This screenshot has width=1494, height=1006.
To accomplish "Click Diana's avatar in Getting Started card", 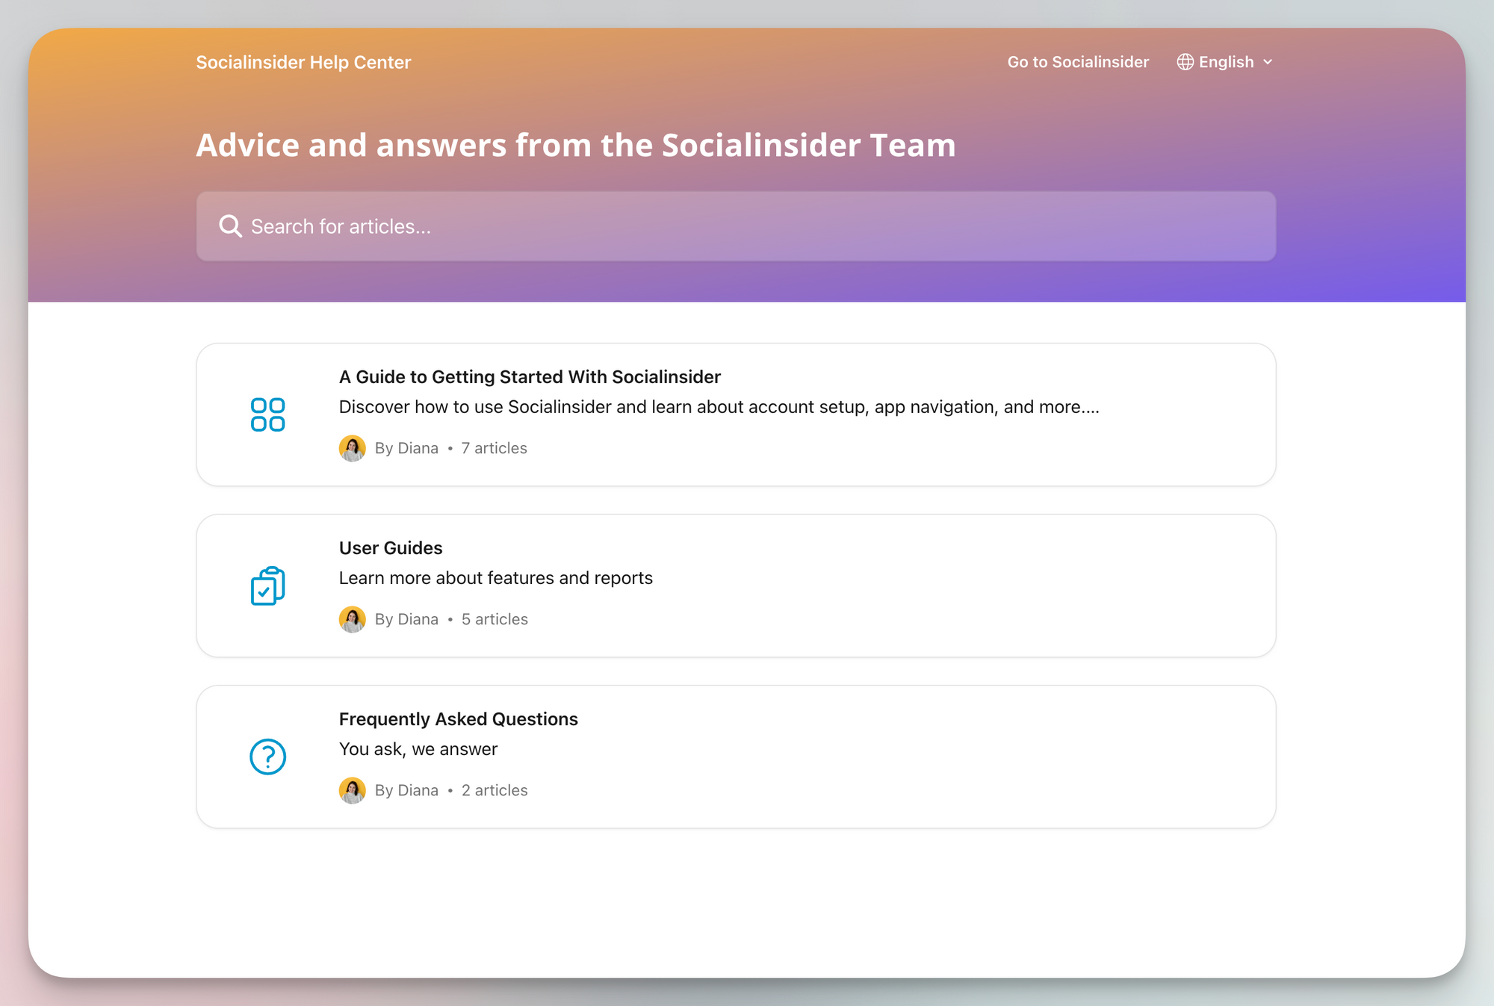I will click(352, 448).
